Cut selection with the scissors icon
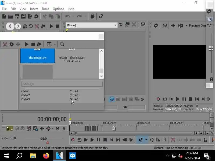 click(45, 16)
